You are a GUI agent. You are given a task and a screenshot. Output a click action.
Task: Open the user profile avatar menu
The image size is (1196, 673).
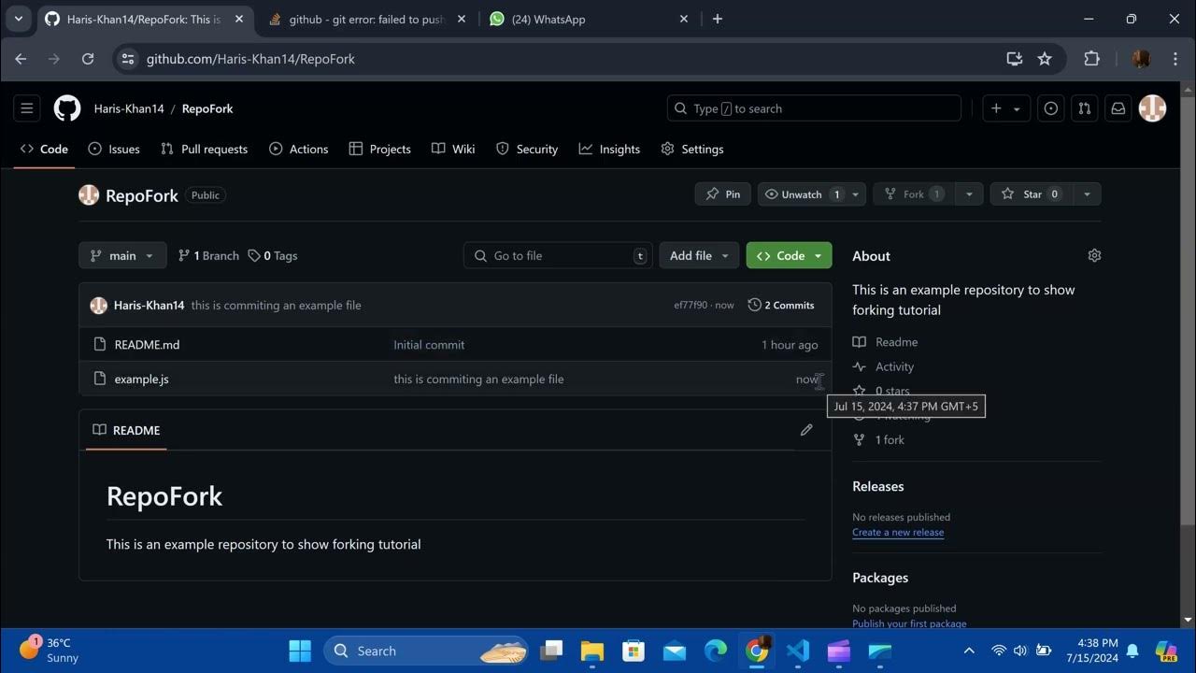[1152, 108]
